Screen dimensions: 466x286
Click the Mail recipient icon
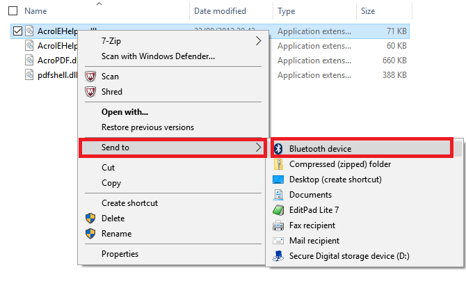tap(278, 241)
